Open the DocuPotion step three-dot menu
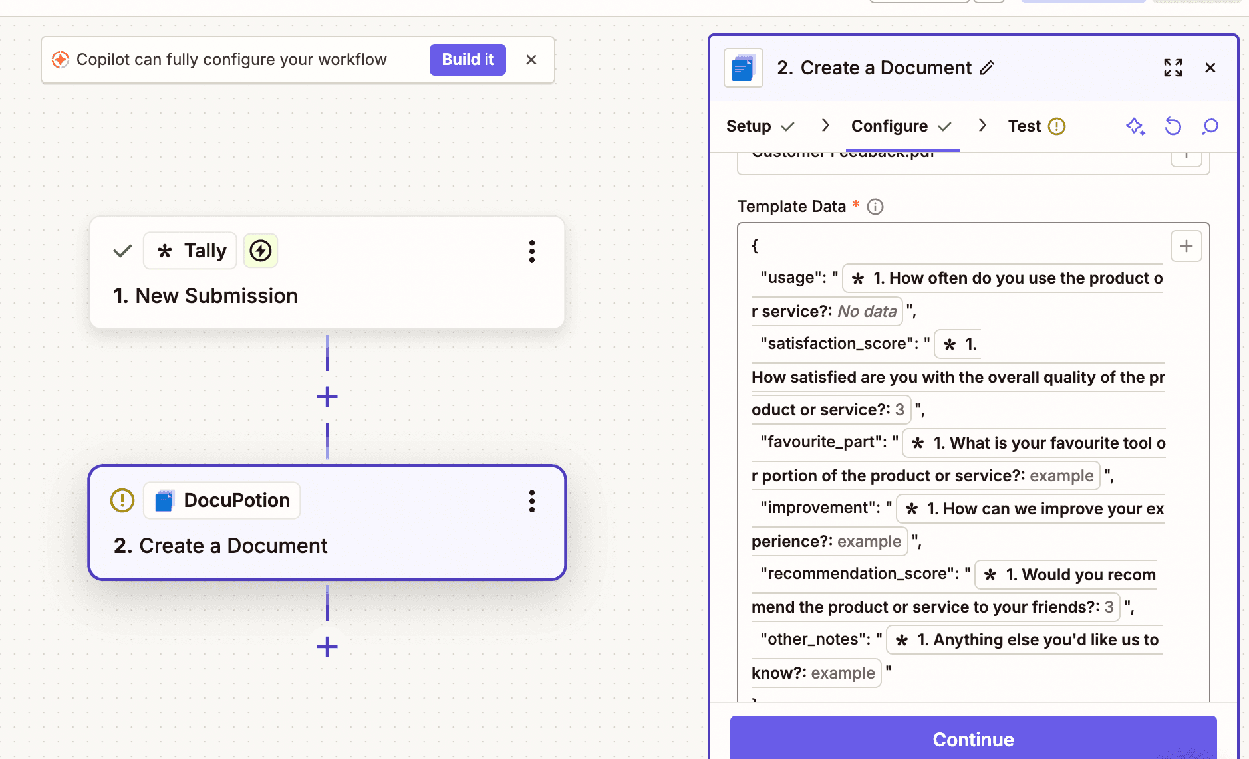Image resolution: width=1249 pixels, height=759 pixels. (532, 501)
